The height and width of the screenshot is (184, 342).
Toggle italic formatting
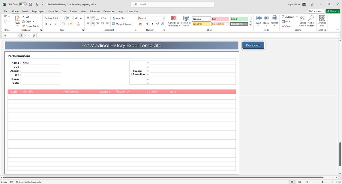point(50,24)
